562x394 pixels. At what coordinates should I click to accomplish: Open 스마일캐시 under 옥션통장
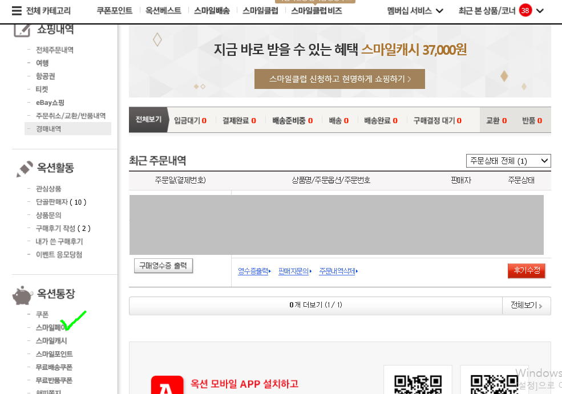pyautogui.click(x=51, y=340)
